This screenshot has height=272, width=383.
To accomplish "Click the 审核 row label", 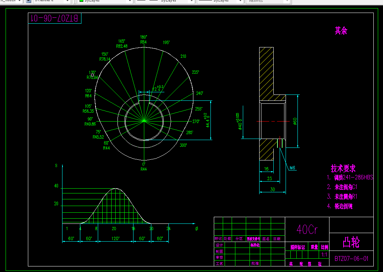I will click(219, 258).
